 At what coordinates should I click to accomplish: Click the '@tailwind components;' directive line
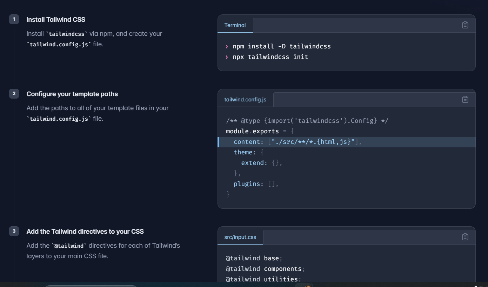266,269
